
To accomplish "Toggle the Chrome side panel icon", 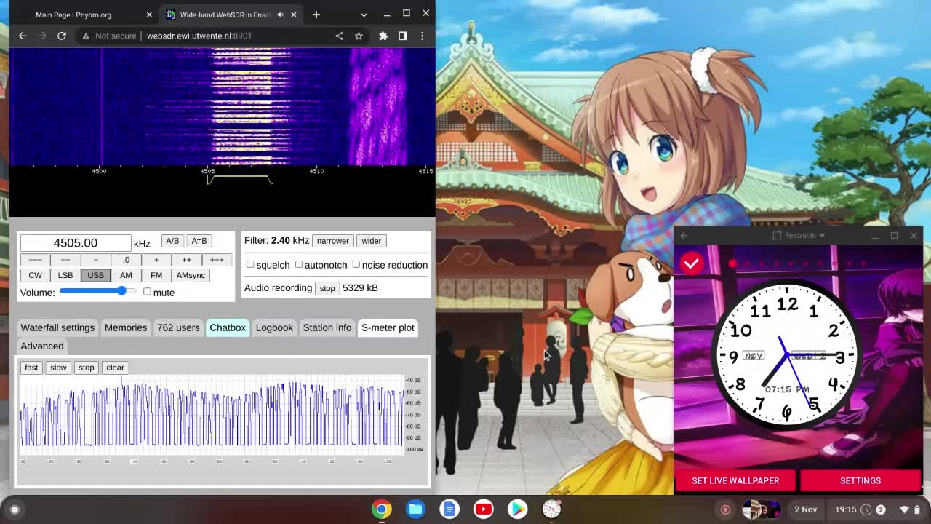I will point(403,36).
